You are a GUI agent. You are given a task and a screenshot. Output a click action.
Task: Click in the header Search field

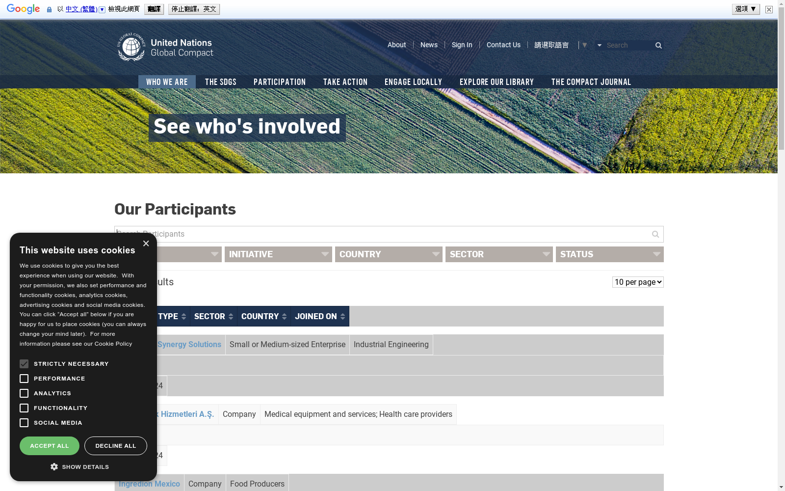pyautogui.click(x=629, y=45)
